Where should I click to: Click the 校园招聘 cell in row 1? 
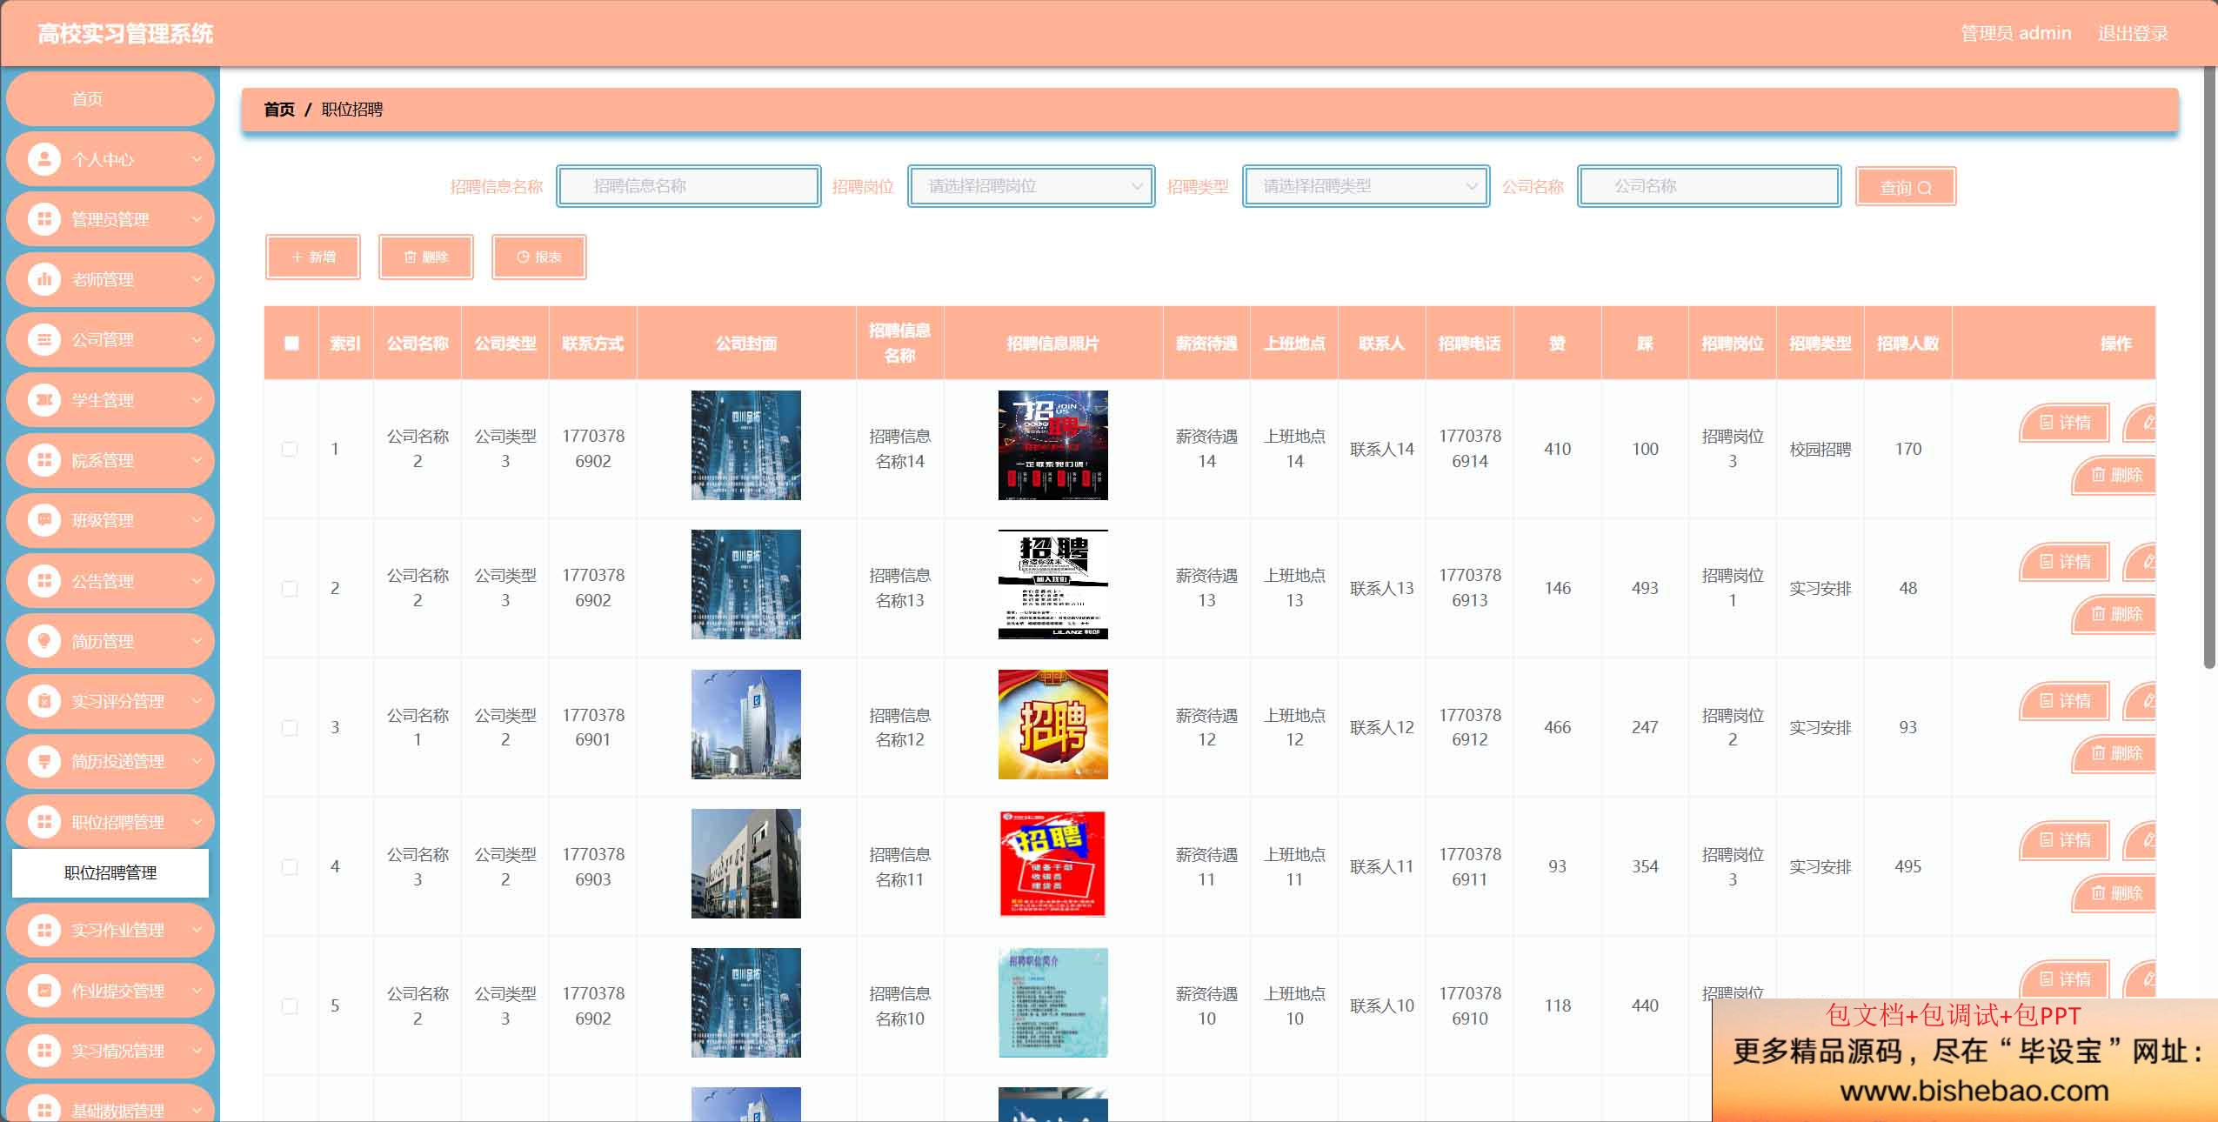tap(1820, 450)
